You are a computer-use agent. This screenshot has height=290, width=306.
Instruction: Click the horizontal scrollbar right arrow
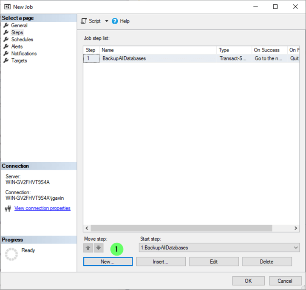pyautogui.click(x=296, y=228)
